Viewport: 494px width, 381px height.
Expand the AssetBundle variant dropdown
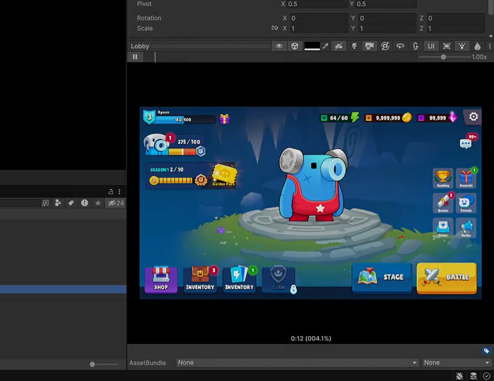[456, 362]
